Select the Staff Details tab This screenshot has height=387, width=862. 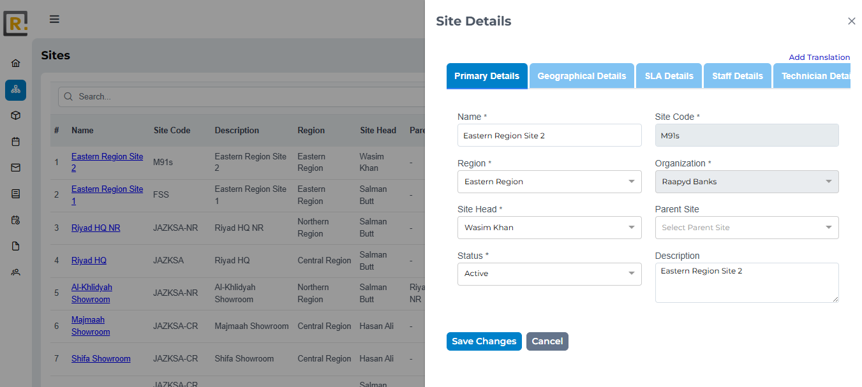click(737, 75)
